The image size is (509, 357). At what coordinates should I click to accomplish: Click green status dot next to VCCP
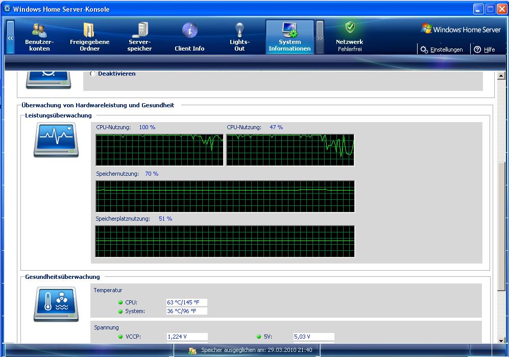(x=121, y=337)
